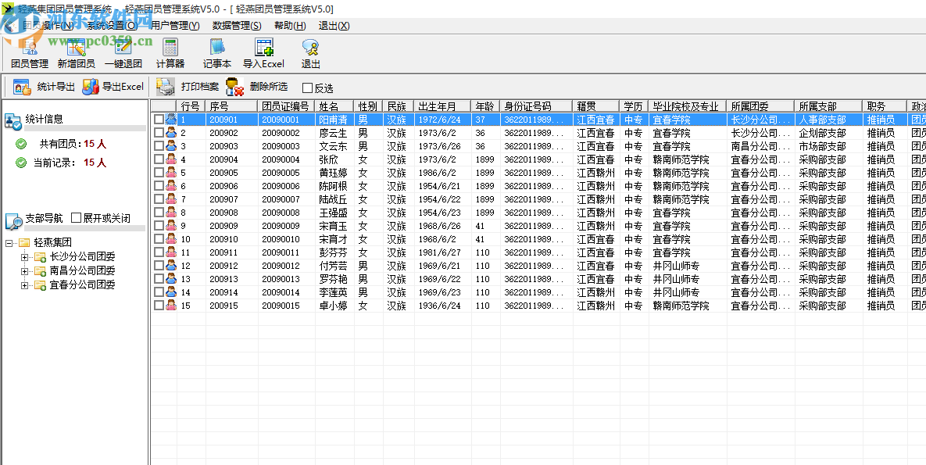This screenshot has height=465, width=926.
Task: Open the 帮助(H) menu
Action: point(289,25)
